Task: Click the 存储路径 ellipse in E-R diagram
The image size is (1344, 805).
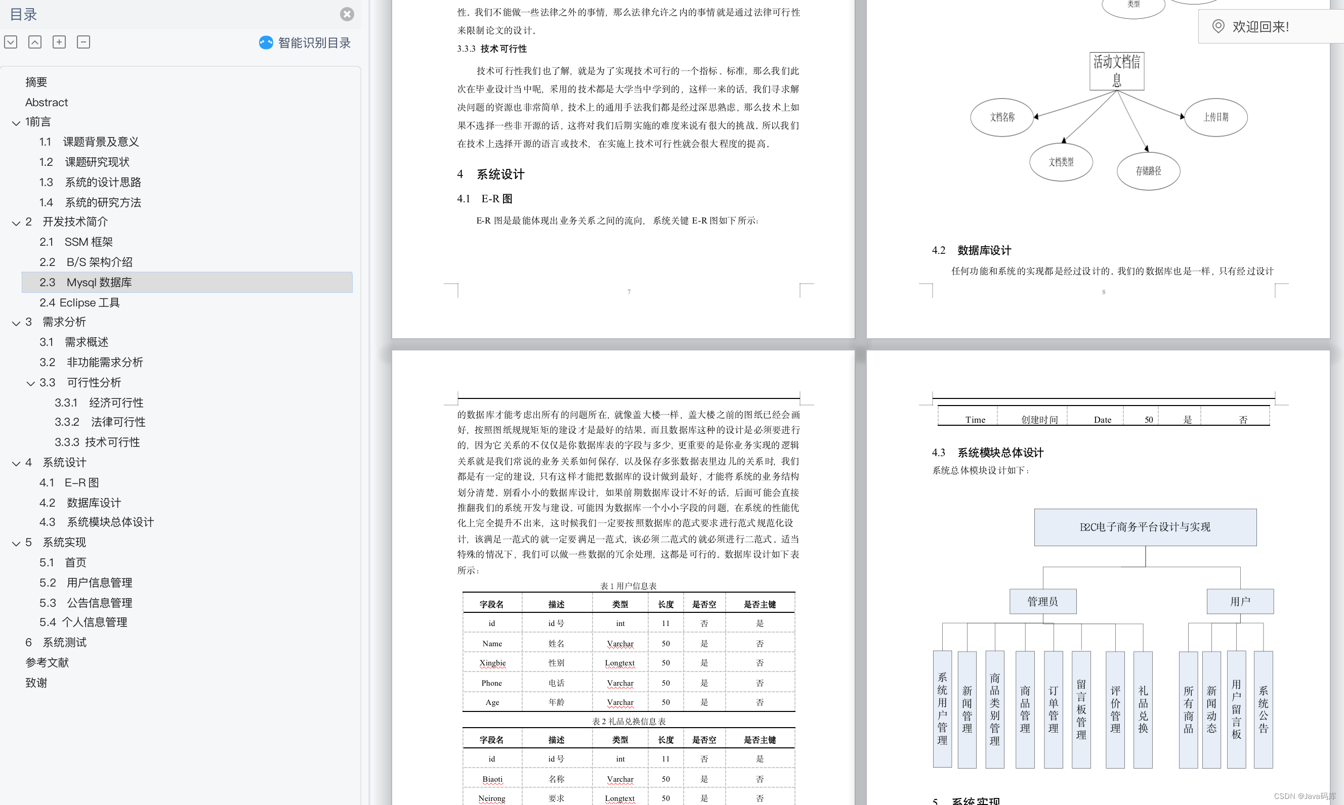Action: click(x=1148, y=171)
